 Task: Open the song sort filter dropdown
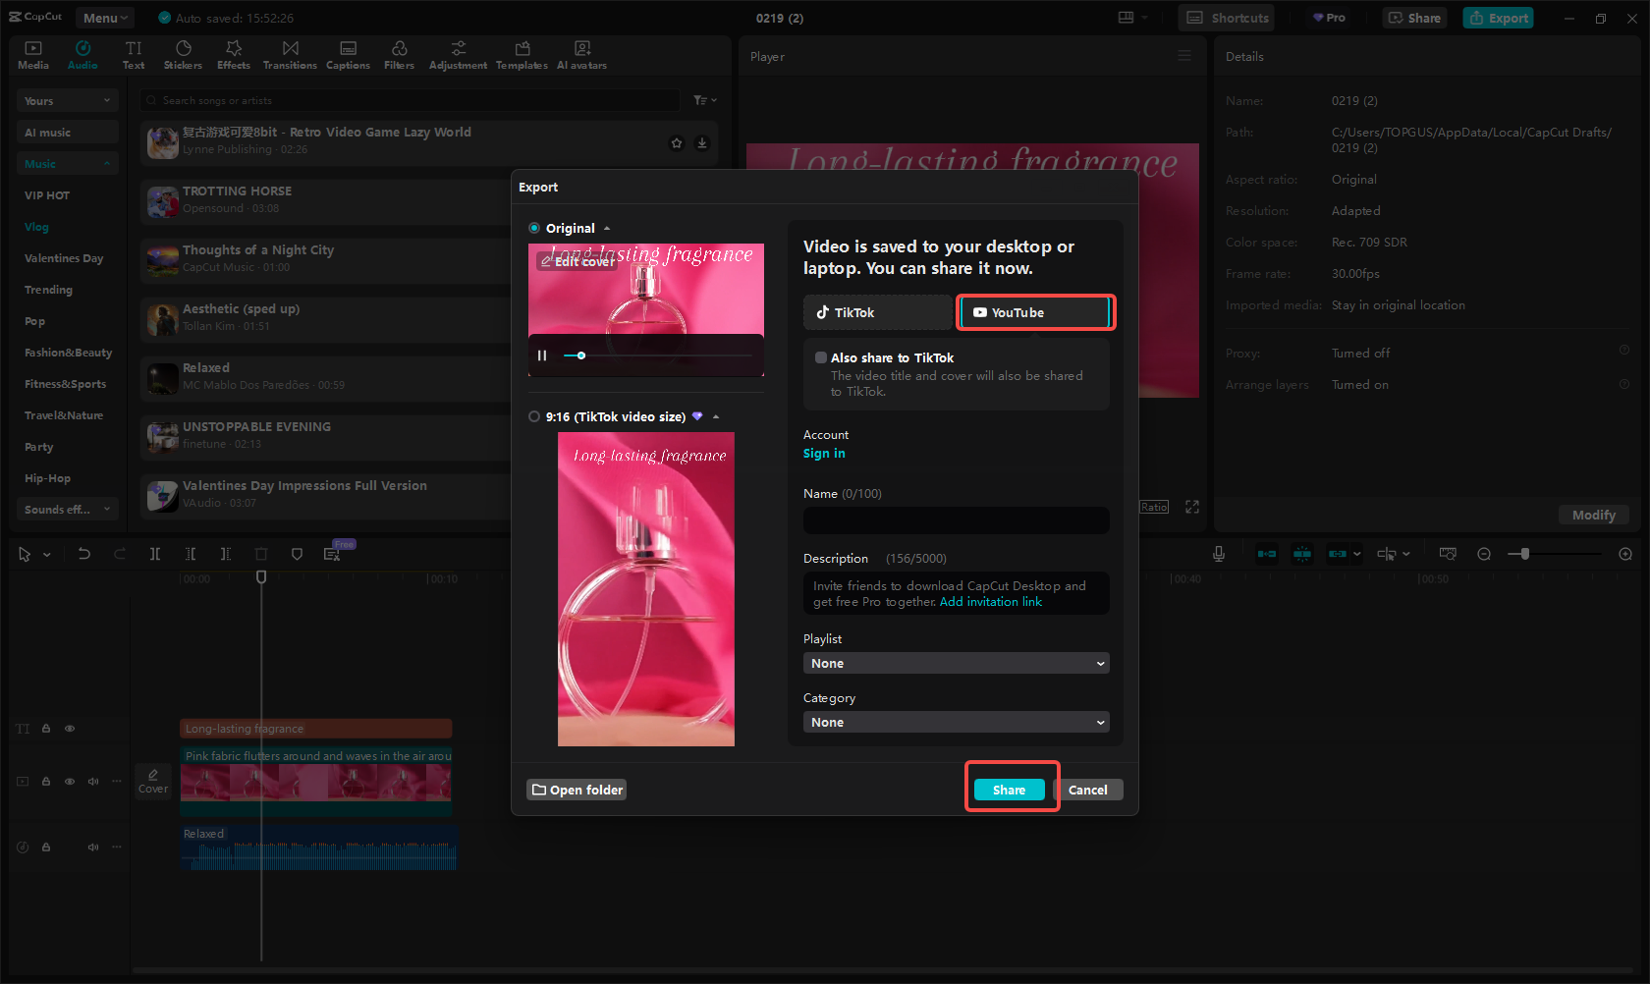(x=705, y=100)
